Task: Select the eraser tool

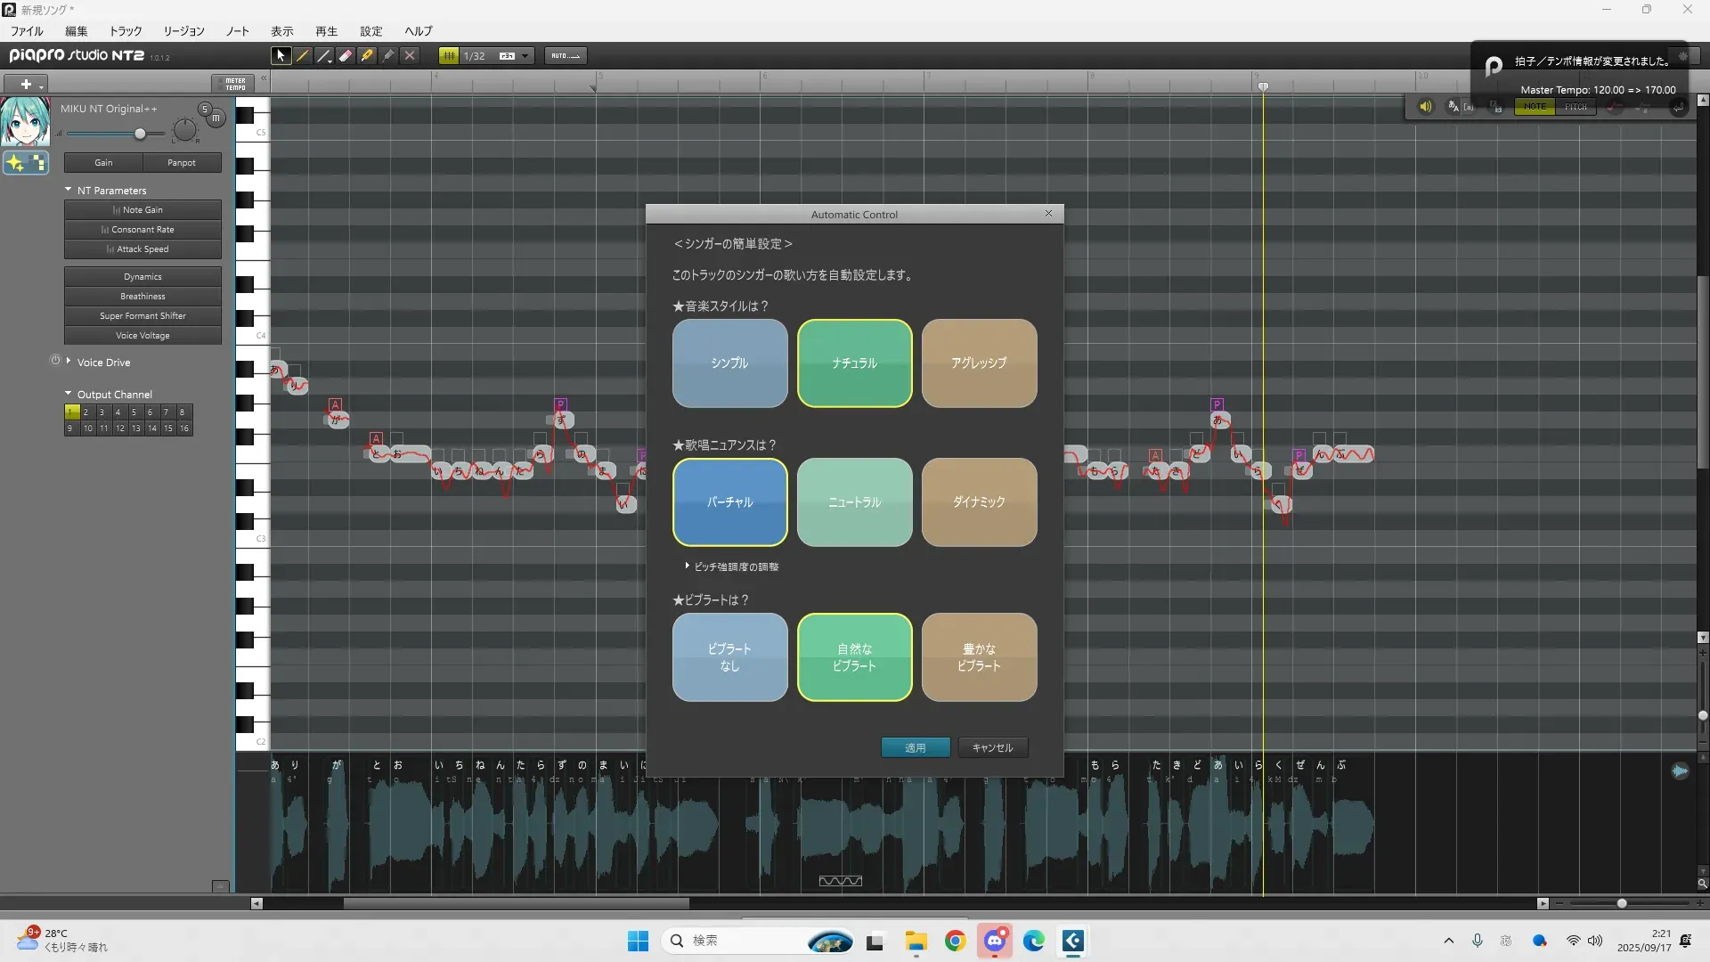Action: (x=346, y=55)
